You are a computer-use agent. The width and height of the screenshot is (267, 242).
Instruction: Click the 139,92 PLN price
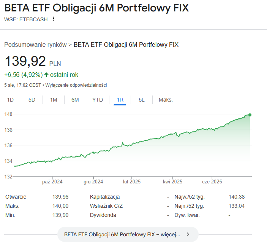pyautogui.click(x=25, y=61)
